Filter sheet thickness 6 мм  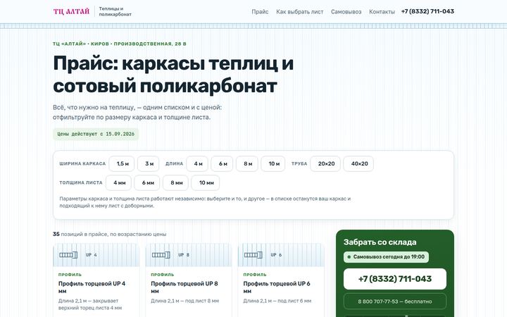coord(147,182)
